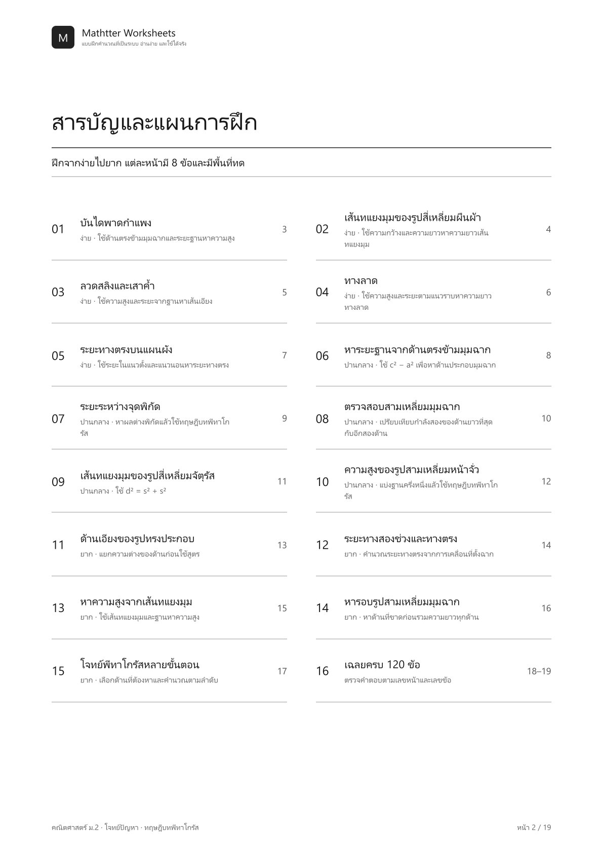
Task: Open the ระยะระหว่างจุดพิกัด entry
Action: (169, 418)
